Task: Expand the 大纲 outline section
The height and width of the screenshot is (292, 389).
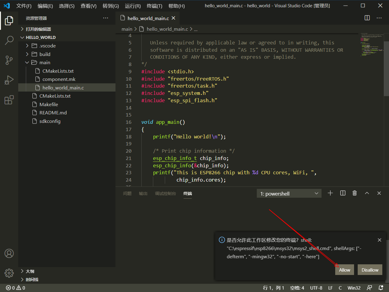Action: (x=67, y=271)
